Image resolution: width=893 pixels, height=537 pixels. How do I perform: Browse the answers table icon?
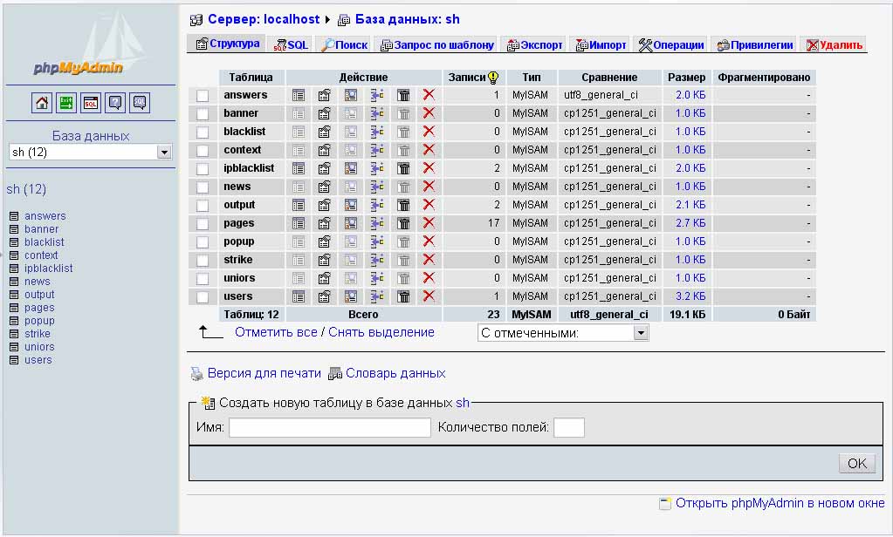[299, 95]
